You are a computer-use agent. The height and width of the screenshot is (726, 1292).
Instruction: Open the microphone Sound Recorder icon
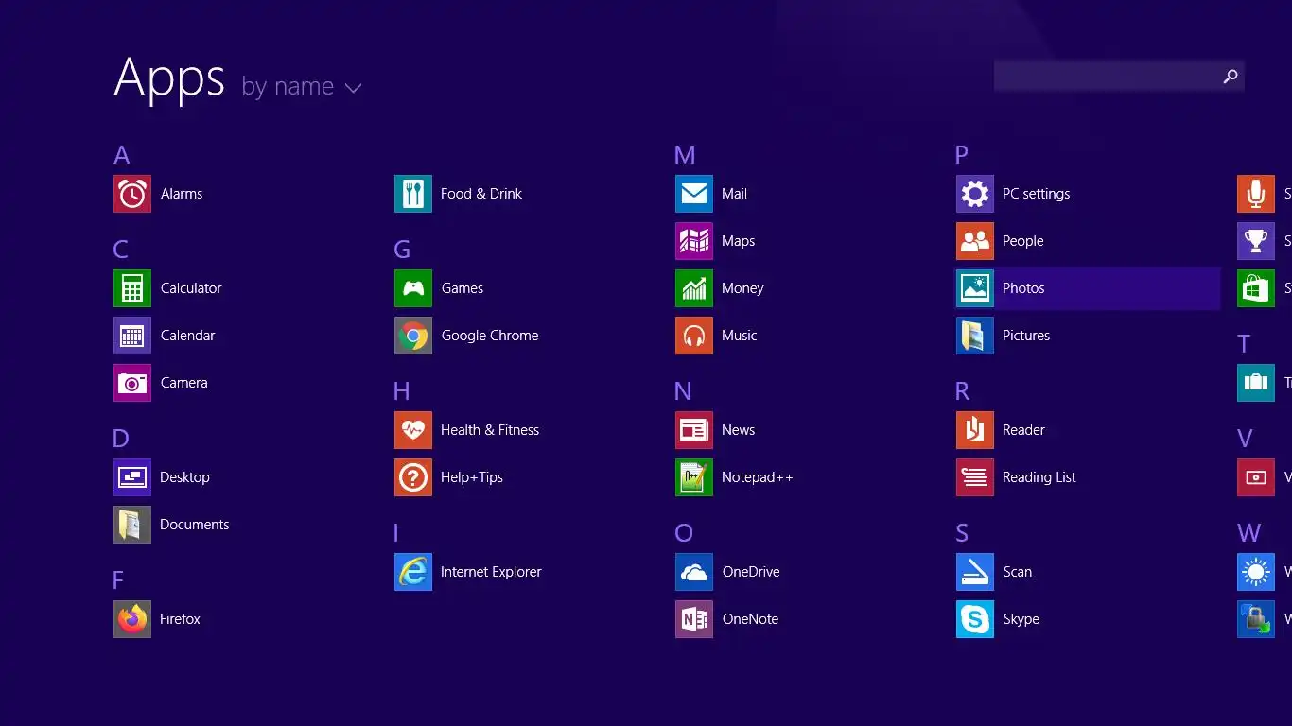coord(1256,194)
